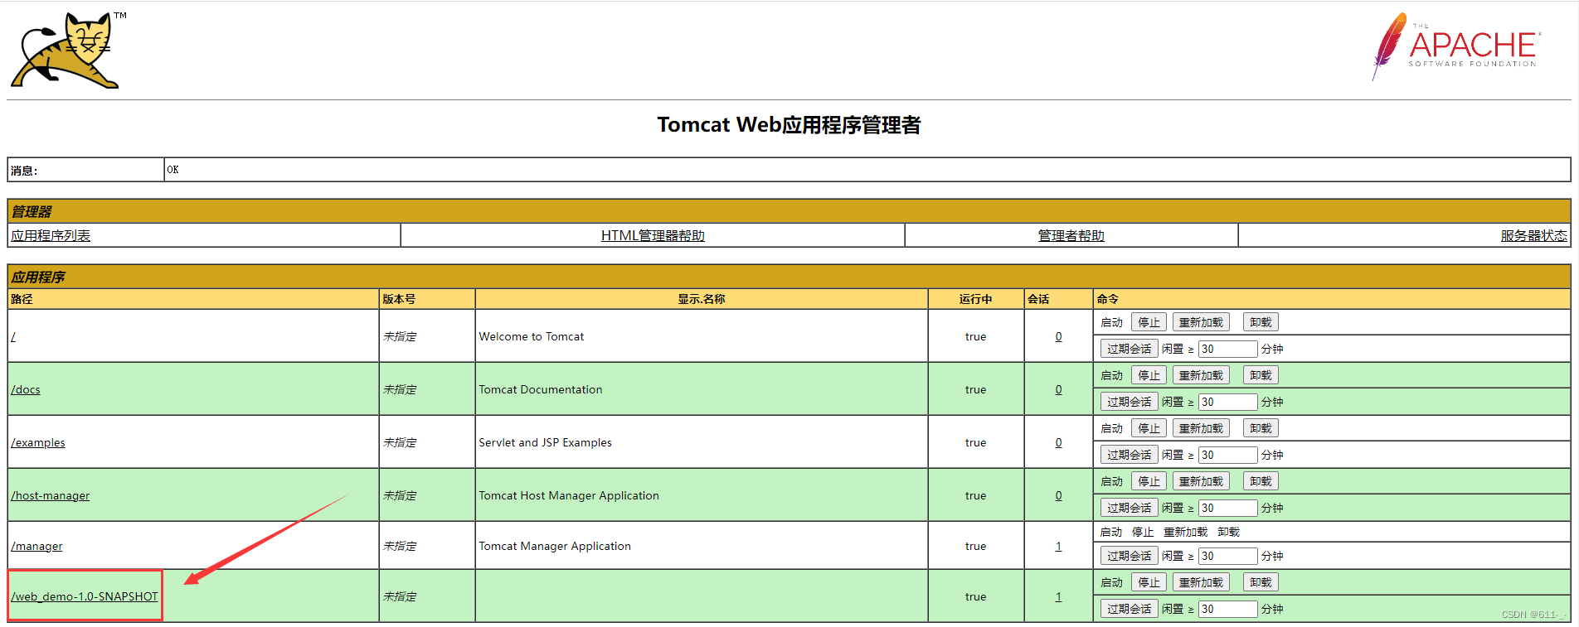Viewport: 1579px width, 627px height.
Task: Click 过期会话 button for /web_demo-1.0-SNAPSHOT application
Action: click(x=1129, y=609)
